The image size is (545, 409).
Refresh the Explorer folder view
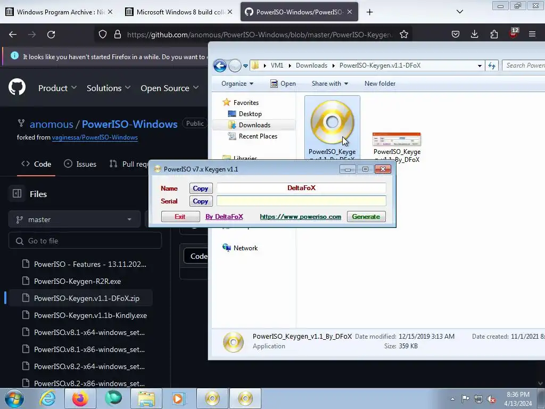(492, 66)
